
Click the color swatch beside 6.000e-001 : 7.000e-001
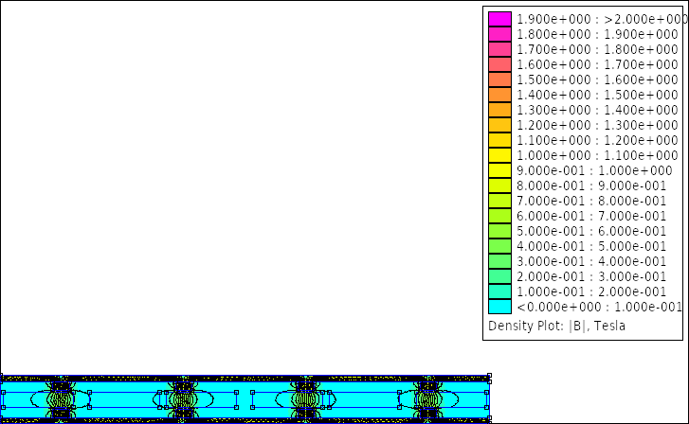pos(499,216)
